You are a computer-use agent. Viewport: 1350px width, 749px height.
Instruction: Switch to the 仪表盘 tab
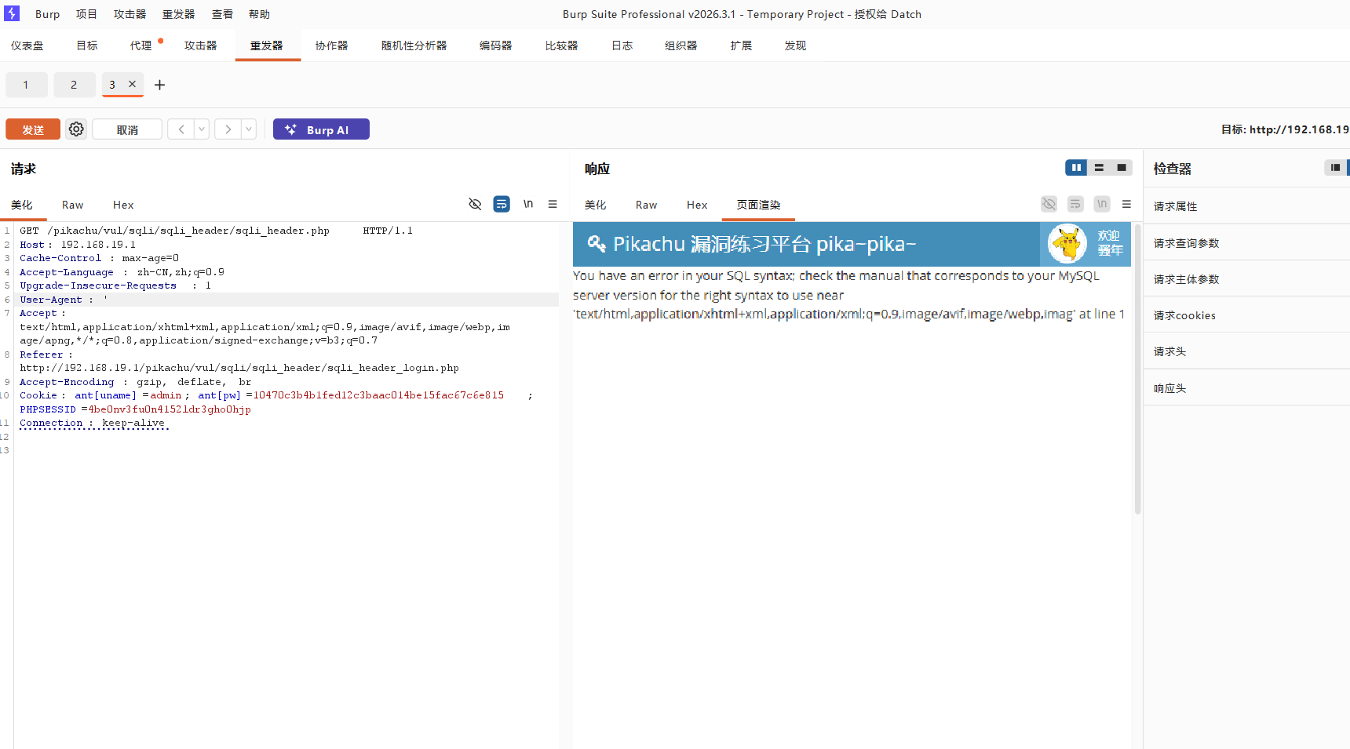tap(27, 45)
